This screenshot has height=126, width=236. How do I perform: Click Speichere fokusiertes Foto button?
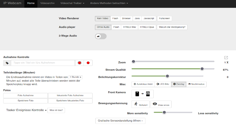click(x=70, y=101)
